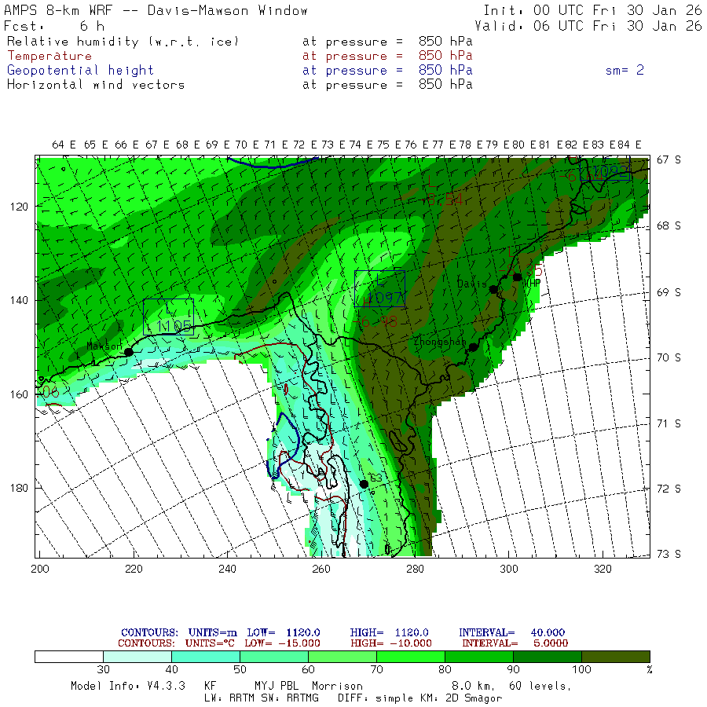Viewport: 707px width, 707px height.
Task: Click the Mawson station dot
Action: tap(129, 352)
